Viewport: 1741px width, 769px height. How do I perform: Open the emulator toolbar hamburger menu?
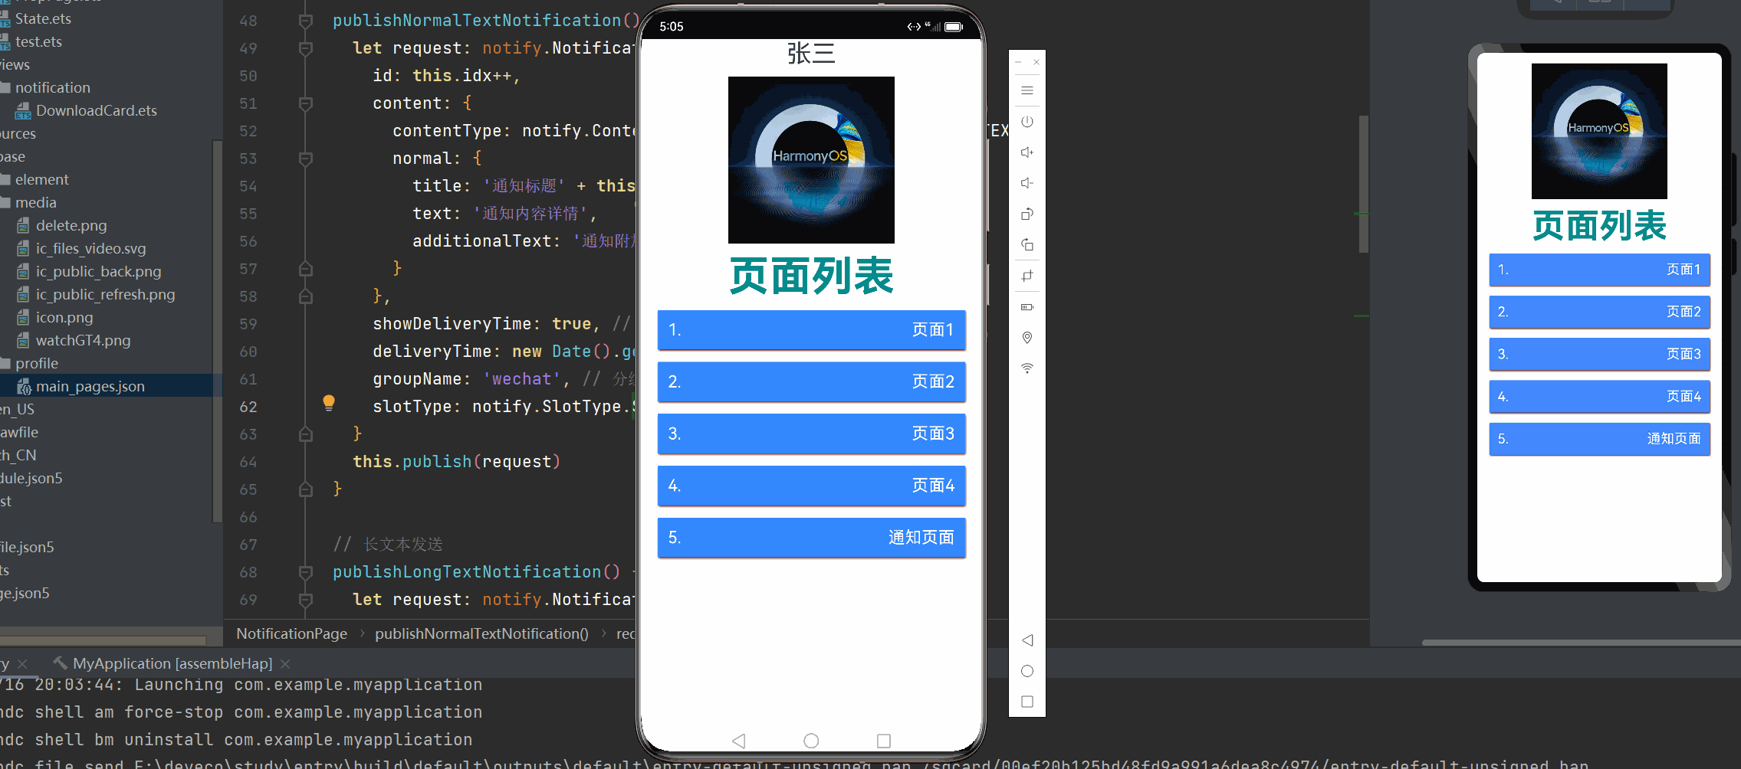(x=1027, y=90)
